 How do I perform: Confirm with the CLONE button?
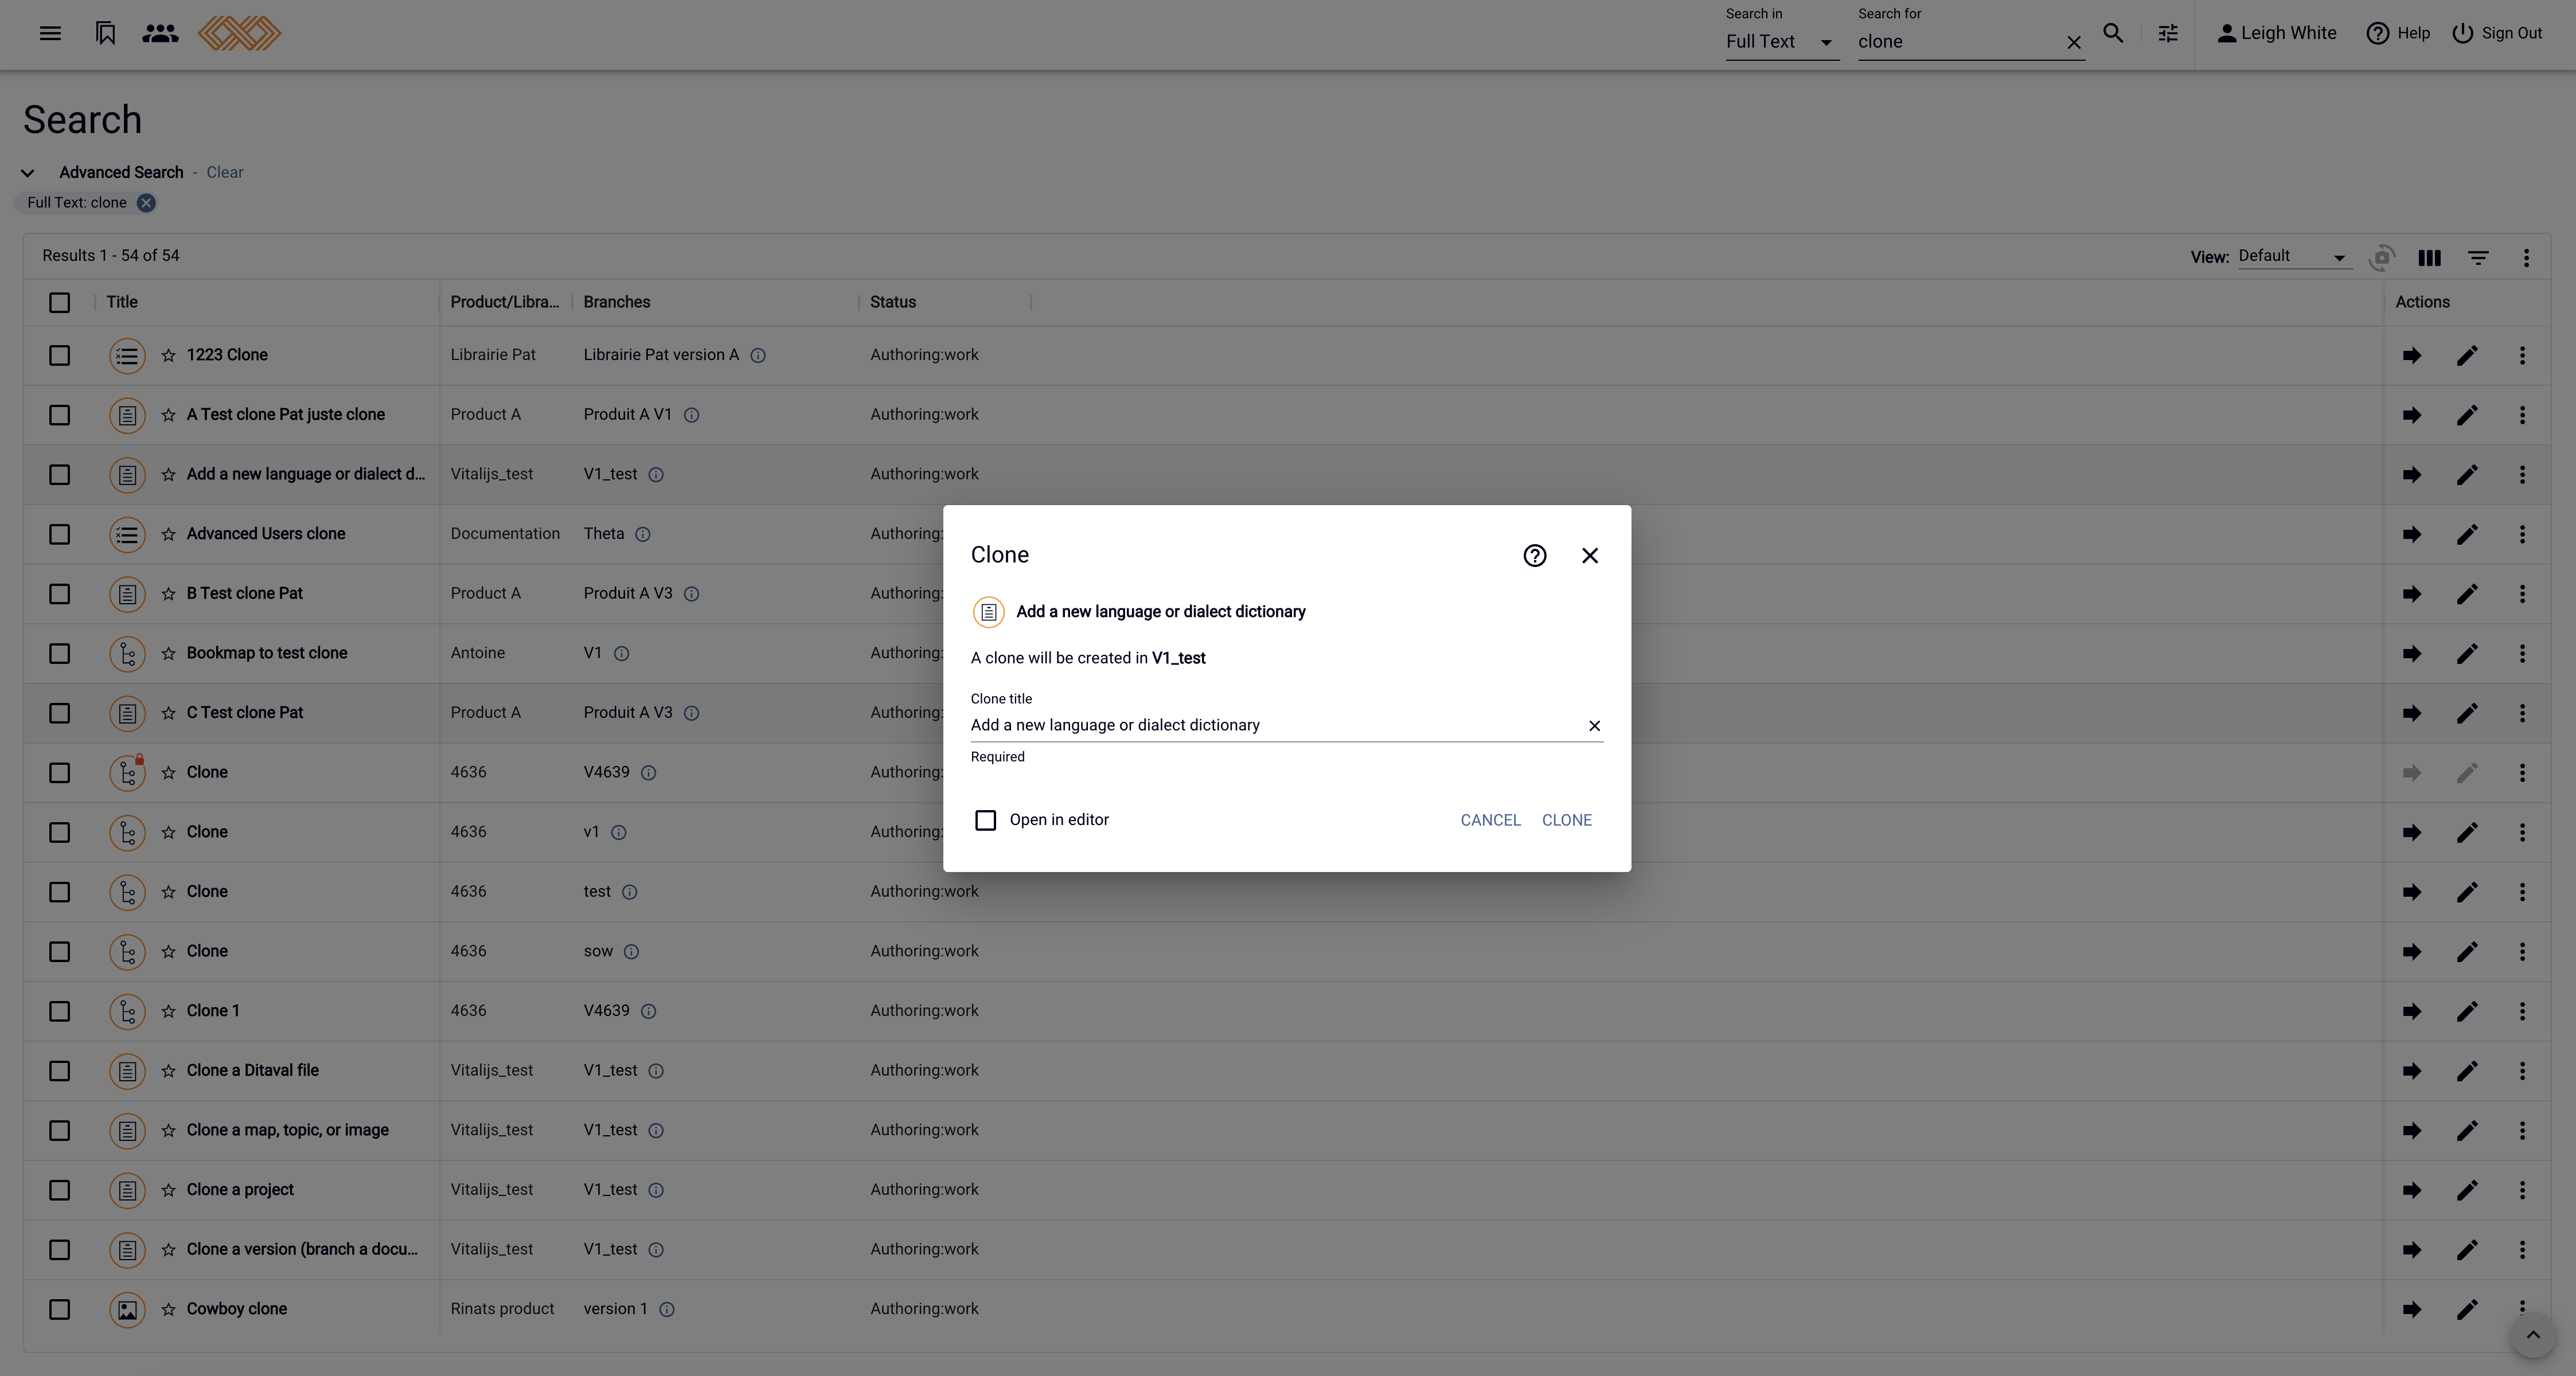[x=1566, y=821]
